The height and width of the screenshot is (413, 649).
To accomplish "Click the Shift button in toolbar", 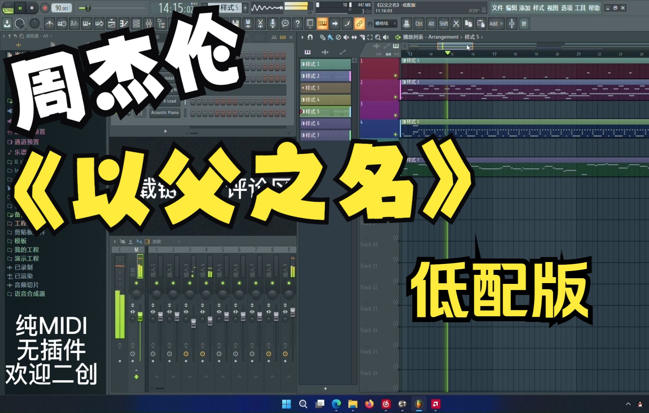I will pyautogui.click(x=444, y=24).
